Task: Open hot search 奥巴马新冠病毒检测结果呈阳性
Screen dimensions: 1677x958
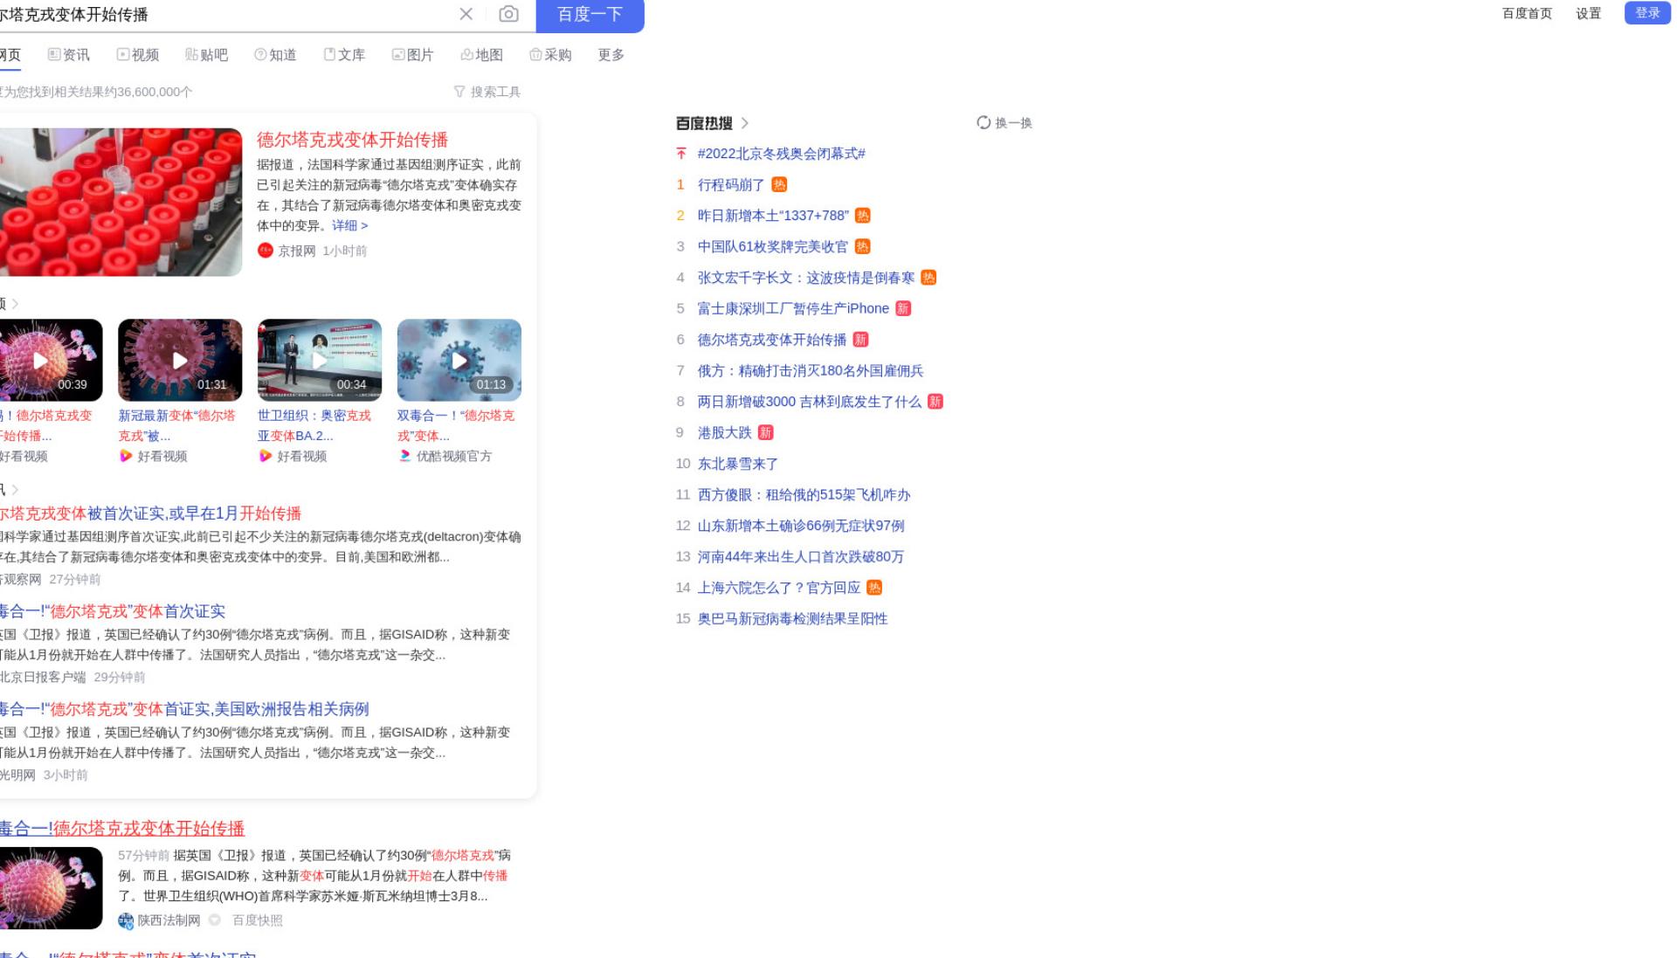Action: [792, 619]
